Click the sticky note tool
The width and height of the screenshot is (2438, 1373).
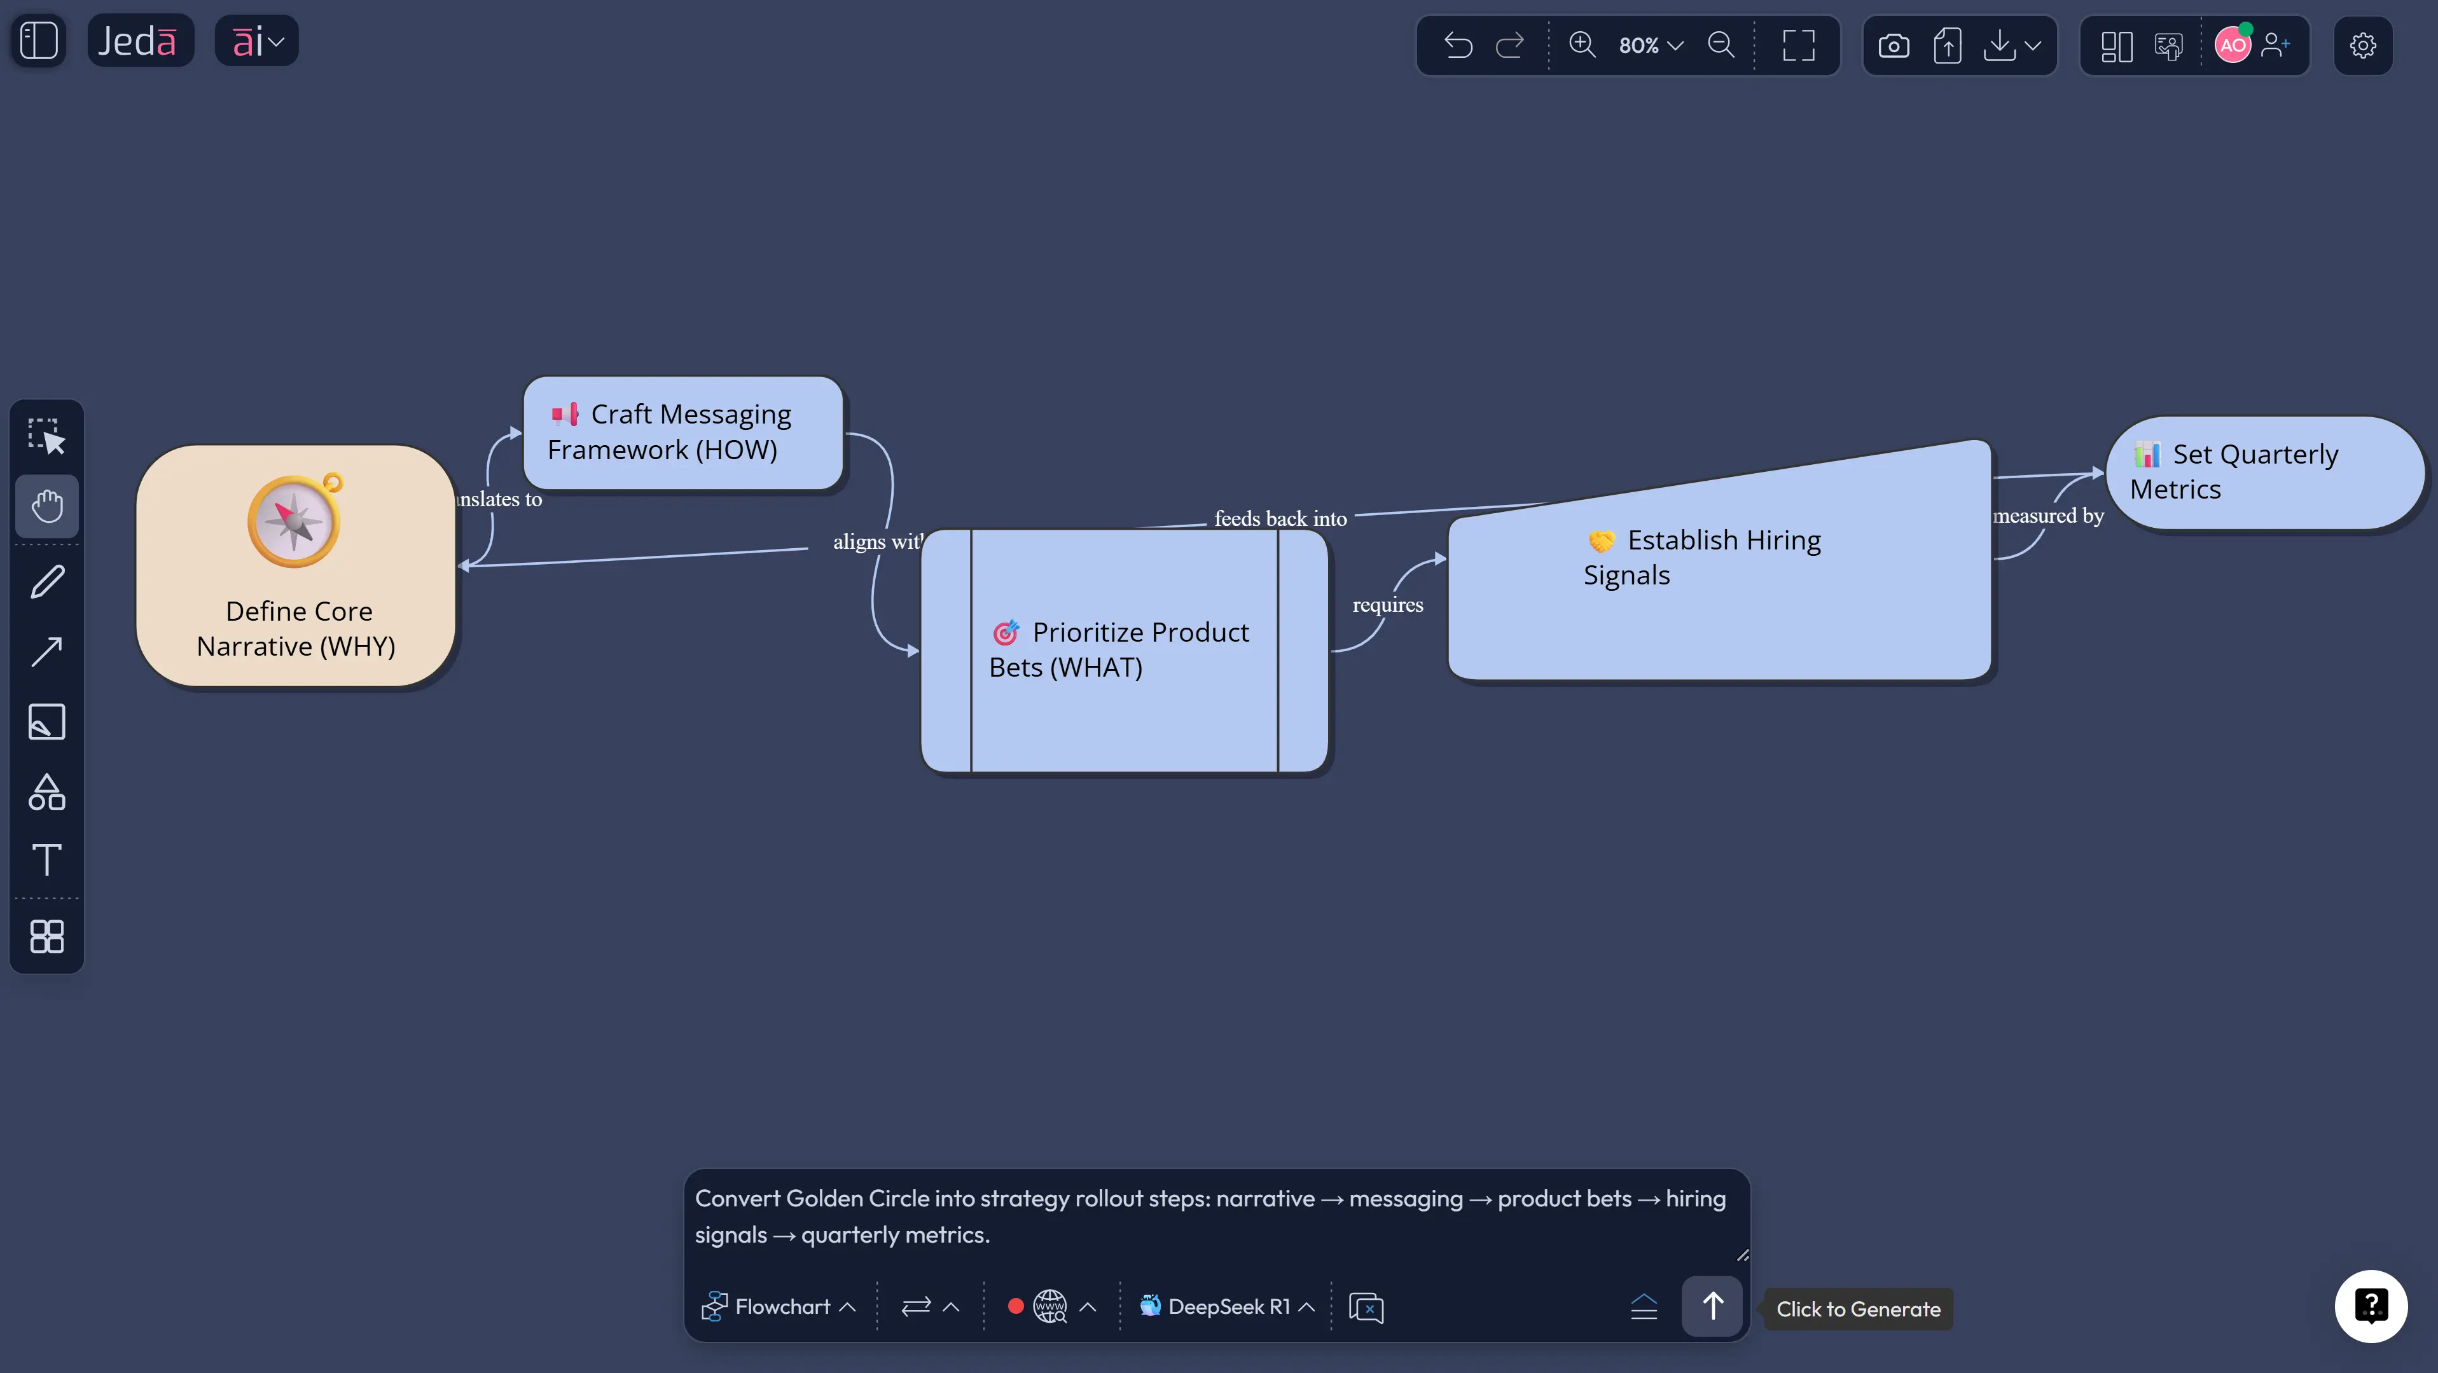coord(46,721)
